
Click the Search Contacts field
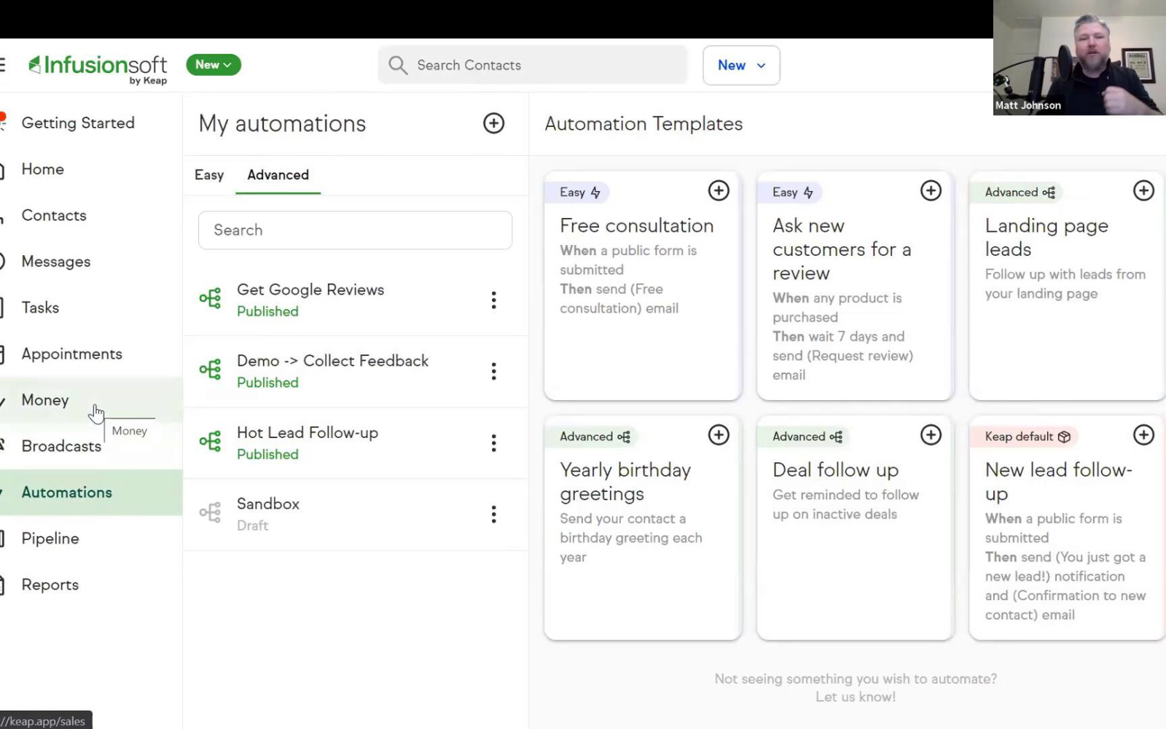click(533, 66)
